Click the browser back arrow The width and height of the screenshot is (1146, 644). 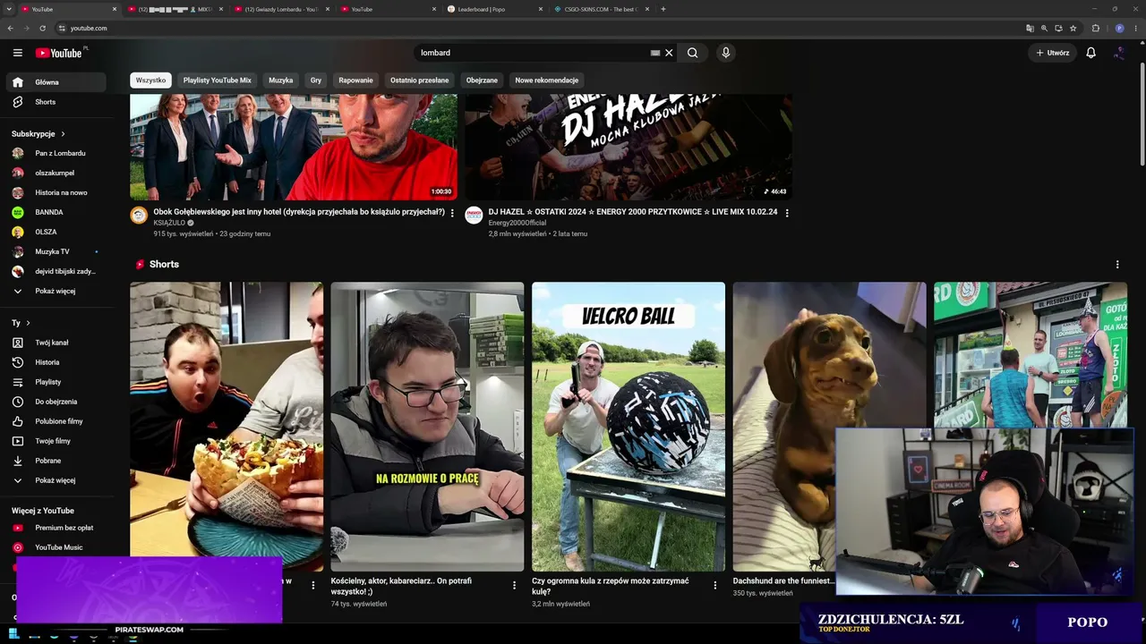[x=10, y=28]
